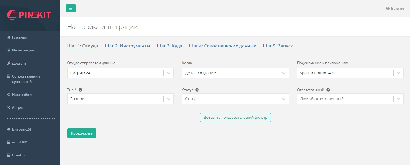Click the help icon next to Статус
Image resolution: width=410 pixels, height=165 pixels.
coord(197,90)
